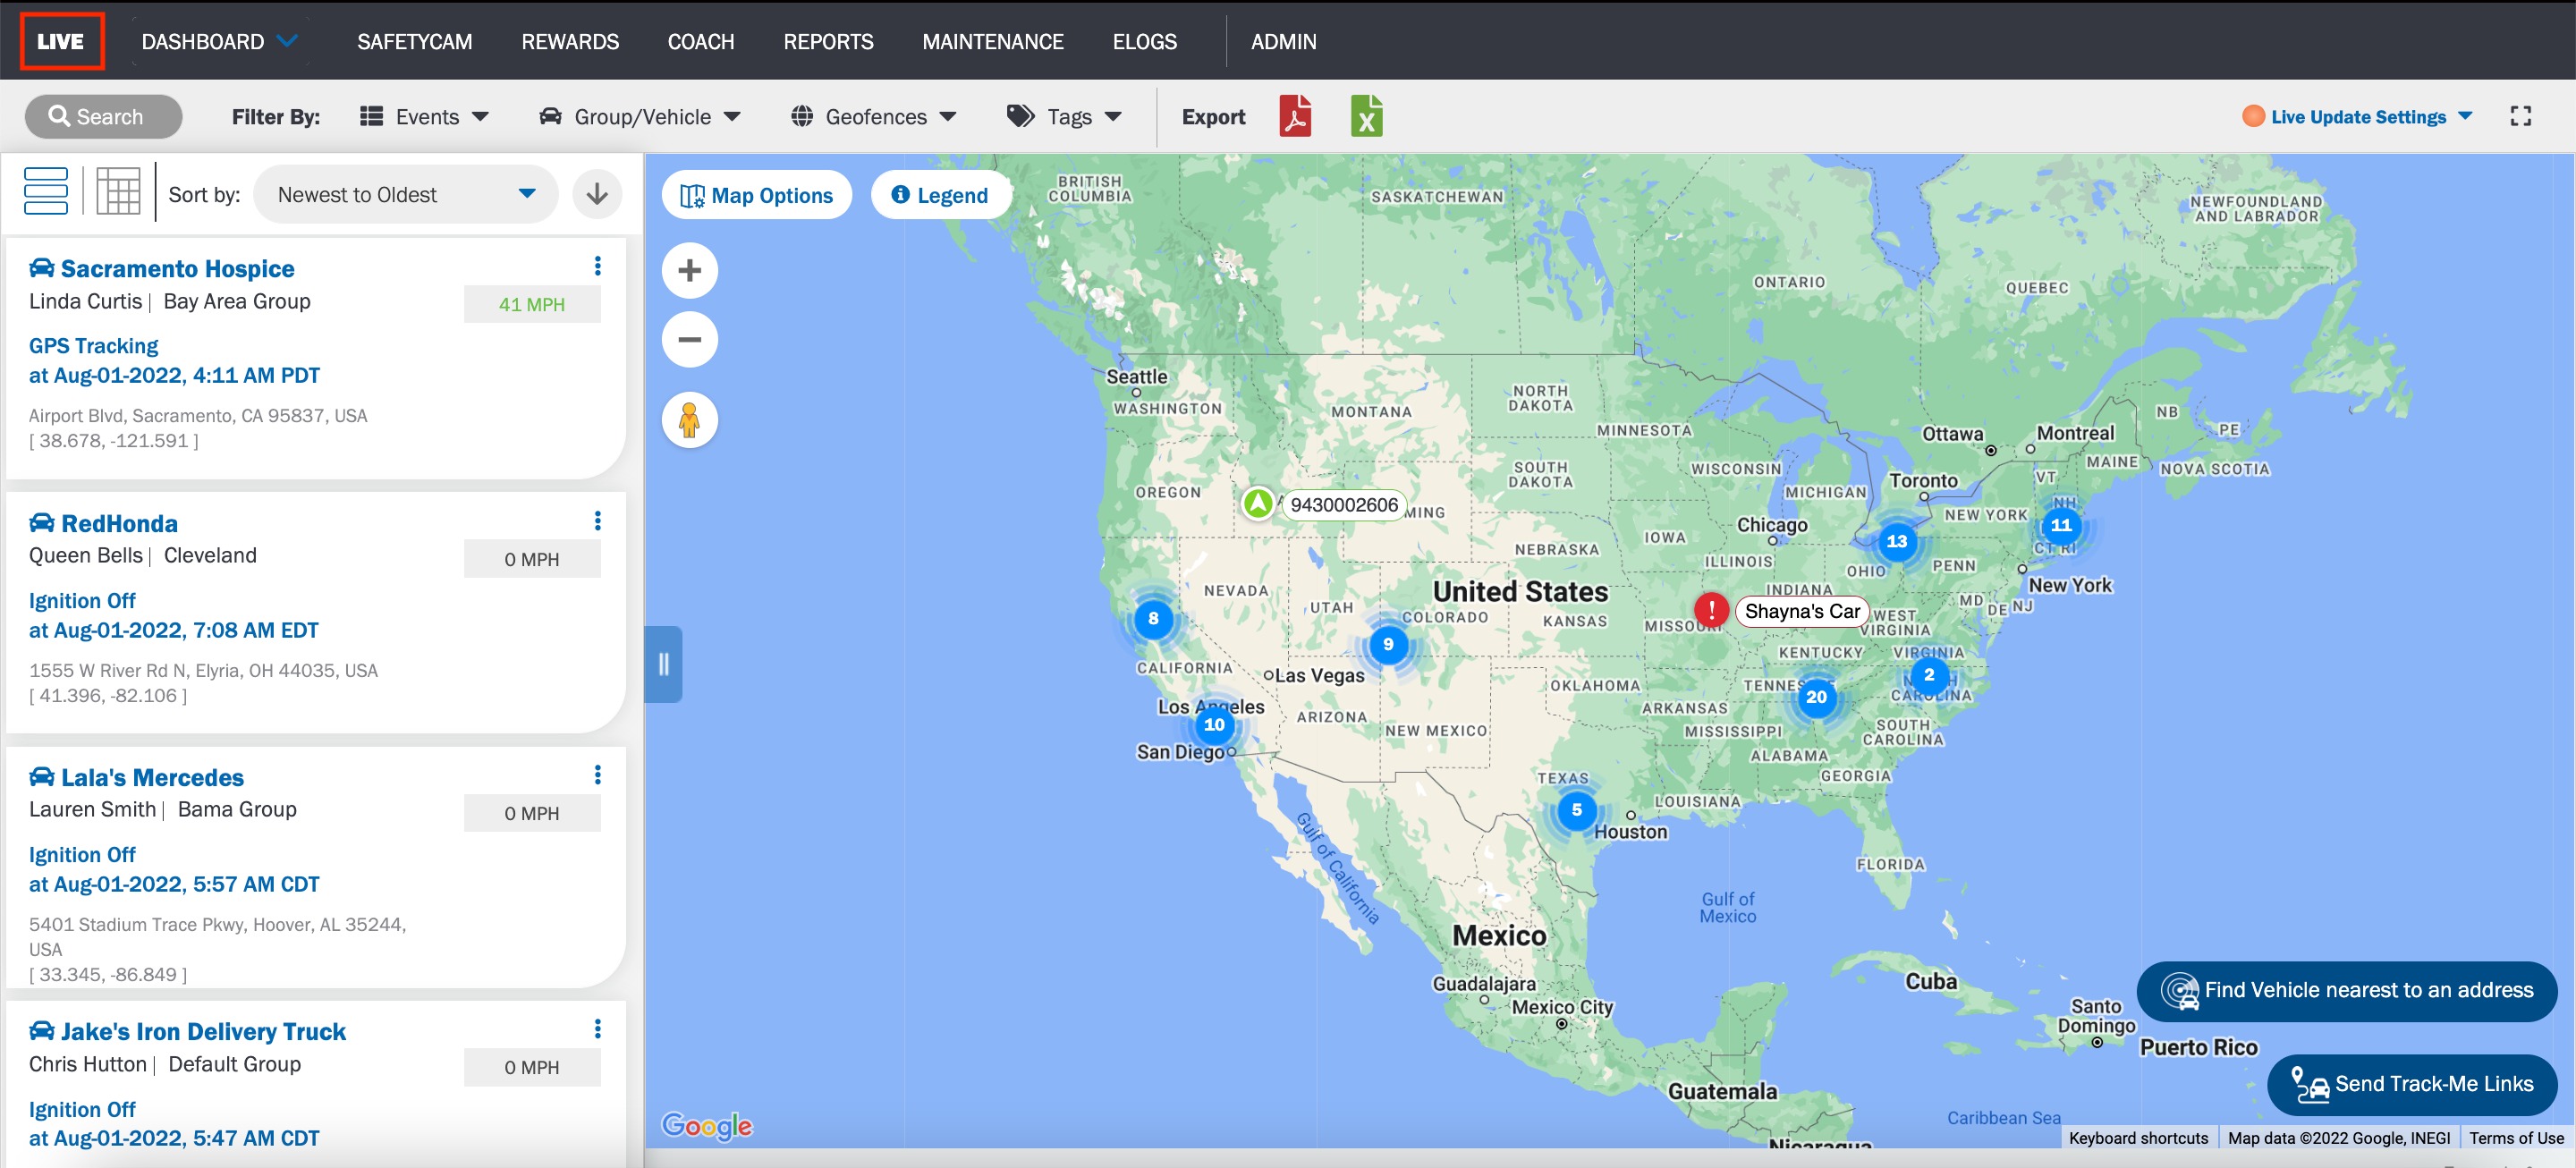The width and height of the screenshot is (2576, 1168).
Task: Click the 41 MPH speed badge
Action: click(x=532, y=304)
